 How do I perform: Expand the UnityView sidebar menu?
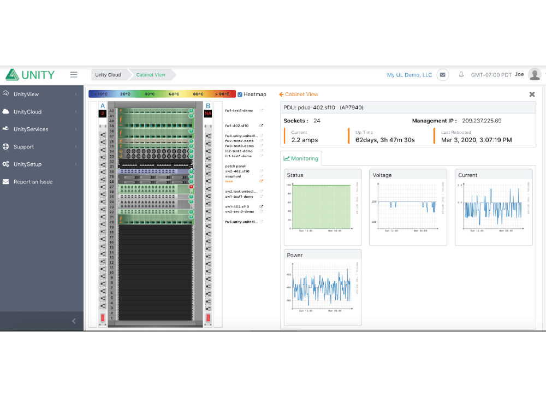pos(42,94)
